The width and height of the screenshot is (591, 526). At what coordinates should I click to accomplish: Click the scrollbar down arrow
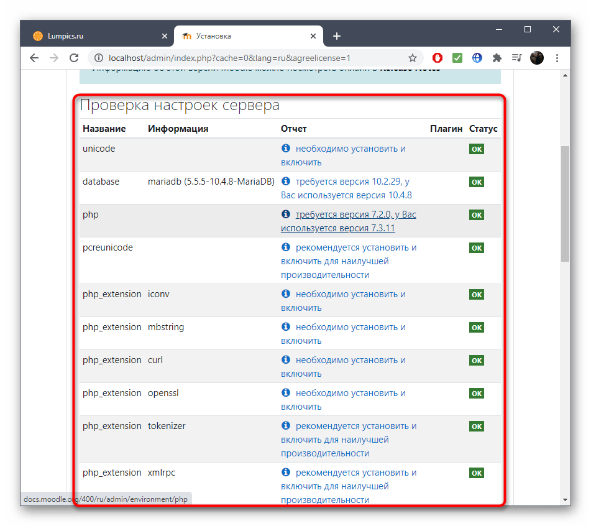tap(565, 500)
